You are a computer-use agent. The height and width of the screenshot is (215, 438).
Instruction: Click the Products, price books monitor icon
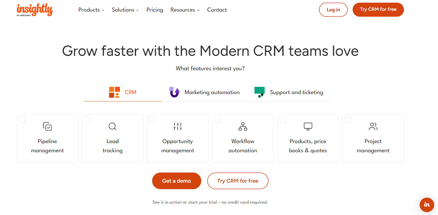tap(308, 126)
